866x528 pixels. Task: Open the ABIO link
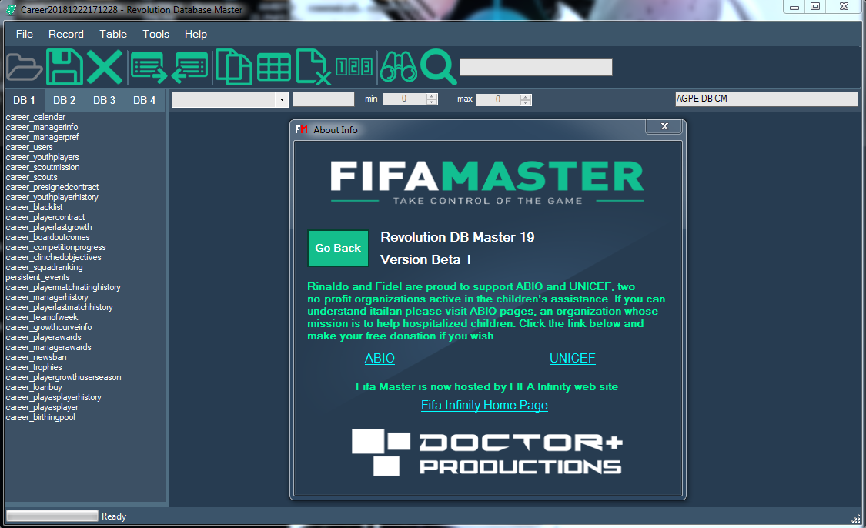pos(380,358)
